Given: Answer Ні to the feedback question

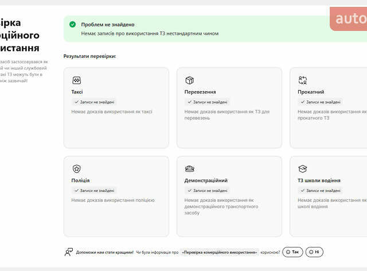Looking at the screenshot, I should (x=314, y=252).
